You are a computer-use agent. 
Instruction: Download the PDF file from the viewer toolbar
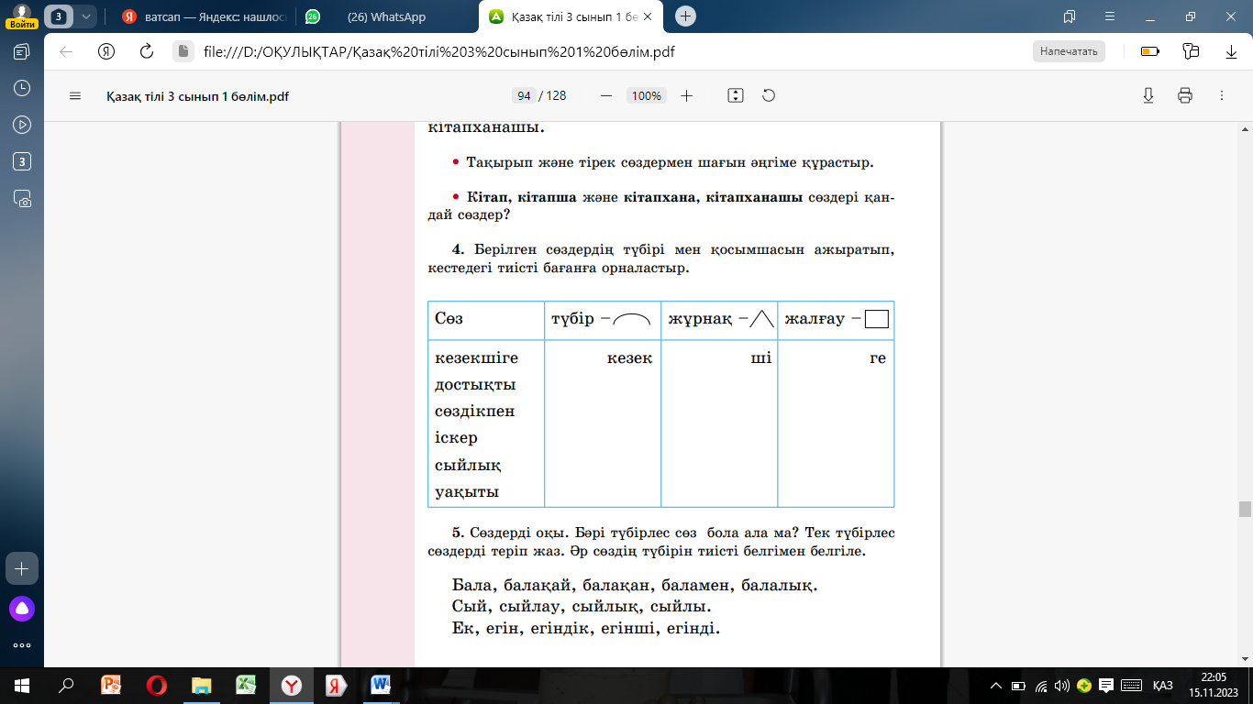[x=1148, y=95]
